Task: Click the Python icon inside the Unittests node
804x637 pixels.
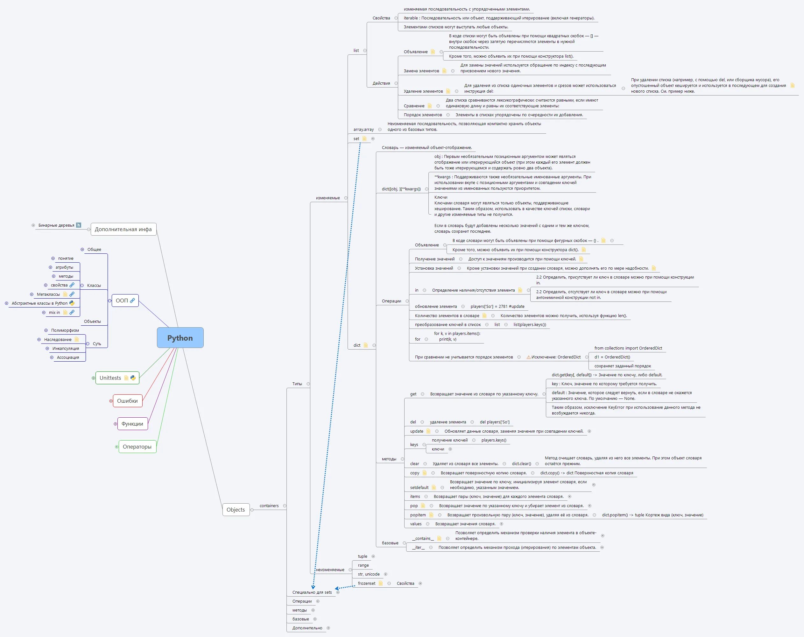Action: click(133, 378)
